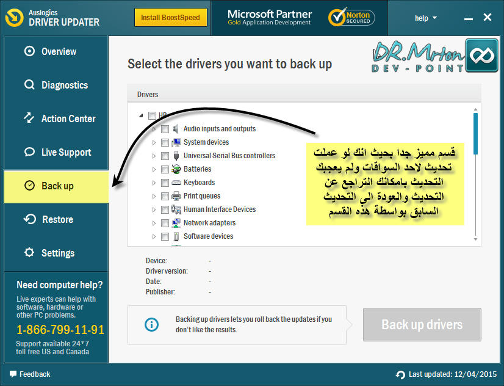This screenshot has height=386, width=504.
Task: Click the Print queues printer icon
Action: pos(176,196)
